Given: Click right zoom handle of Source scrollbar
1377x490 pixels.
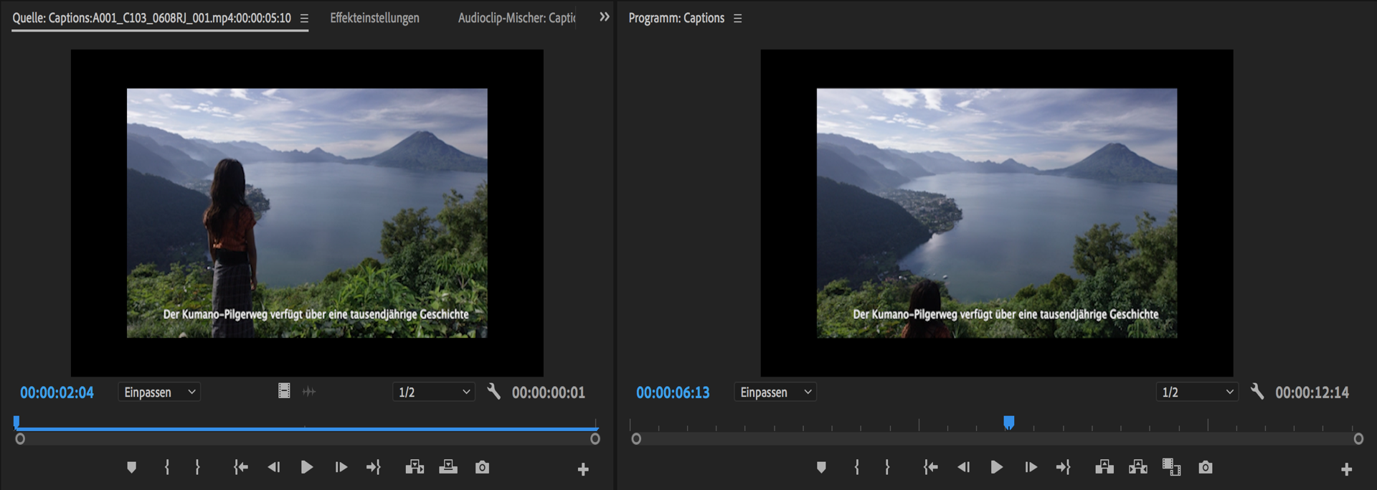Looking at the screenshot, I should [x=595, y=439].
